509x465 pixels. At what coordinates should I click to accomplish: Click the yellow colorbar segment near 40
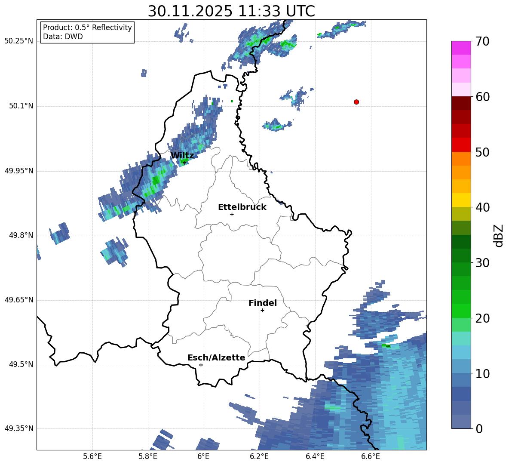[x=461, y=200]
